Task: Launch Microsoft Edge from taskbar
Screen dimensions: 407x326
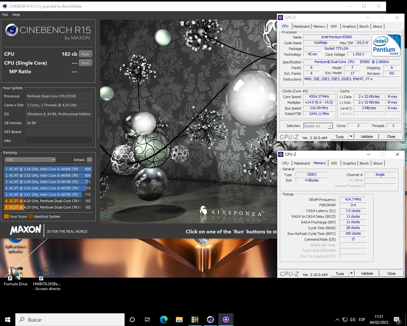Action: click(x=163, y=320)
